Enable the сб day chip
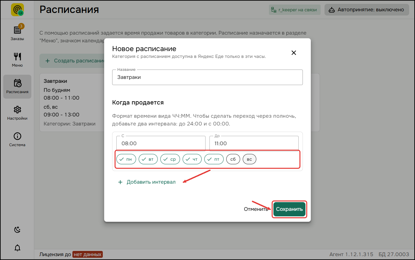The height and width of the screenshot is (260, 415). [233, 159]
